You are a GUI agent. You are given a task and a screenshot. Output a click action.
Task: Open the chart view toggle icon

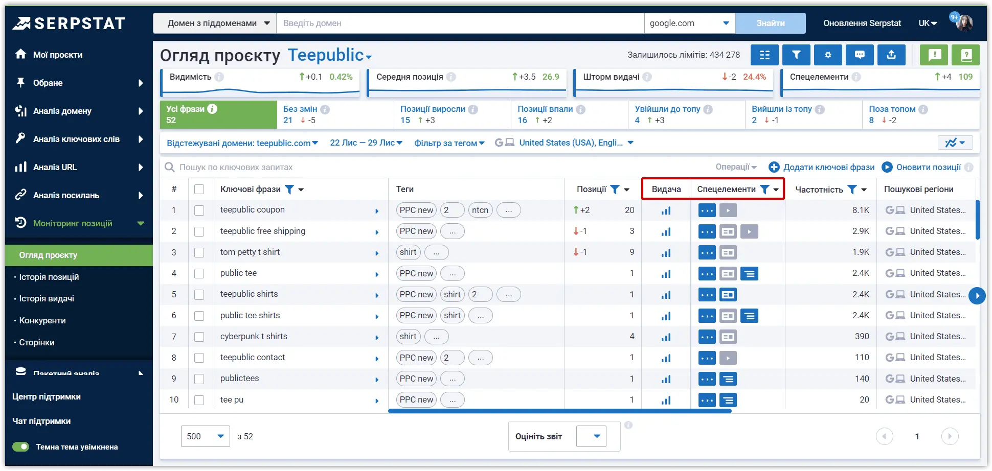pos(955,143)
